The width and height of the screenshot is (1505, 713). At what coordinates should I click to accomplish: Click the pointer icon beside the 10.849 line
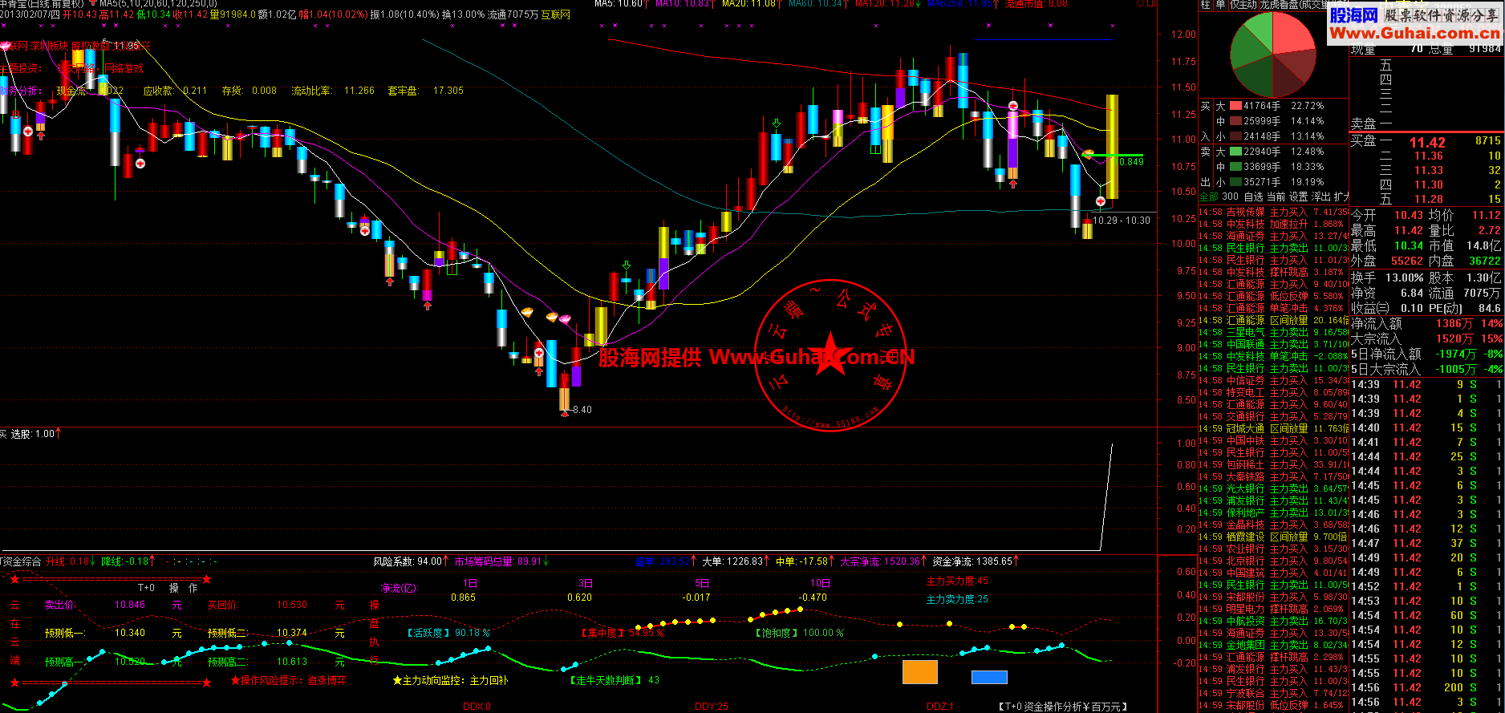[1088, 152]
